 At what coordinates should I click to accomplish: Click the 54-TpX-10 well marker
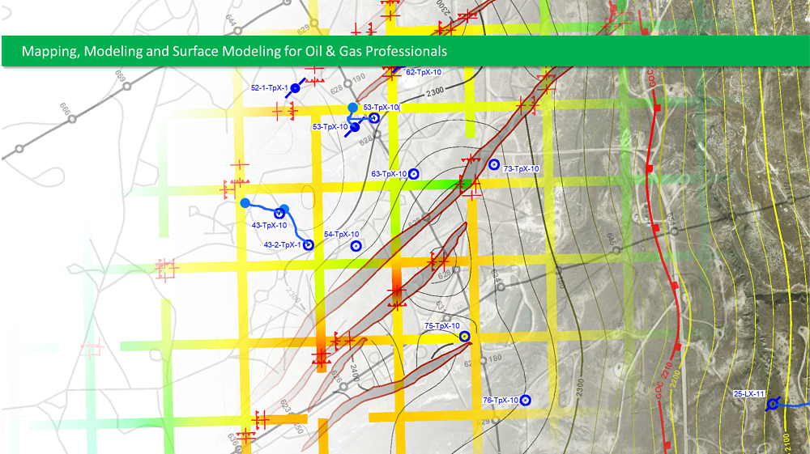355,246
